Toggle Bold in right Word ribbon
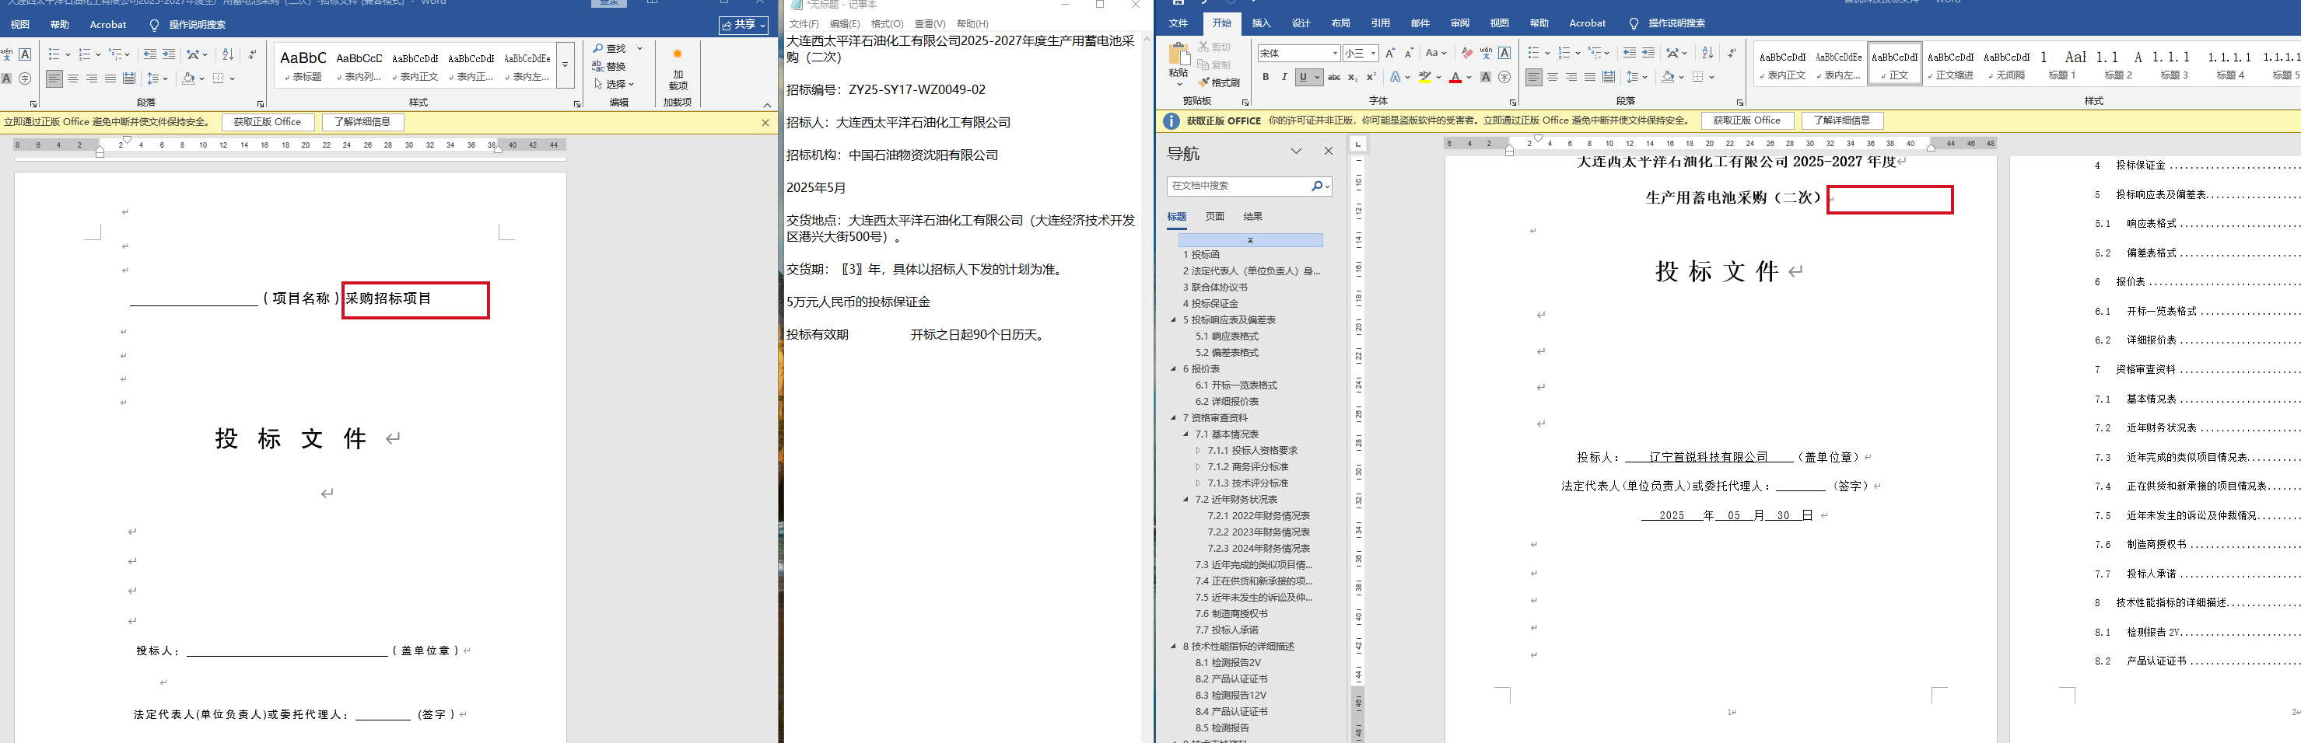Viewport: 2301px width, 743px height. coord(1266,78)
